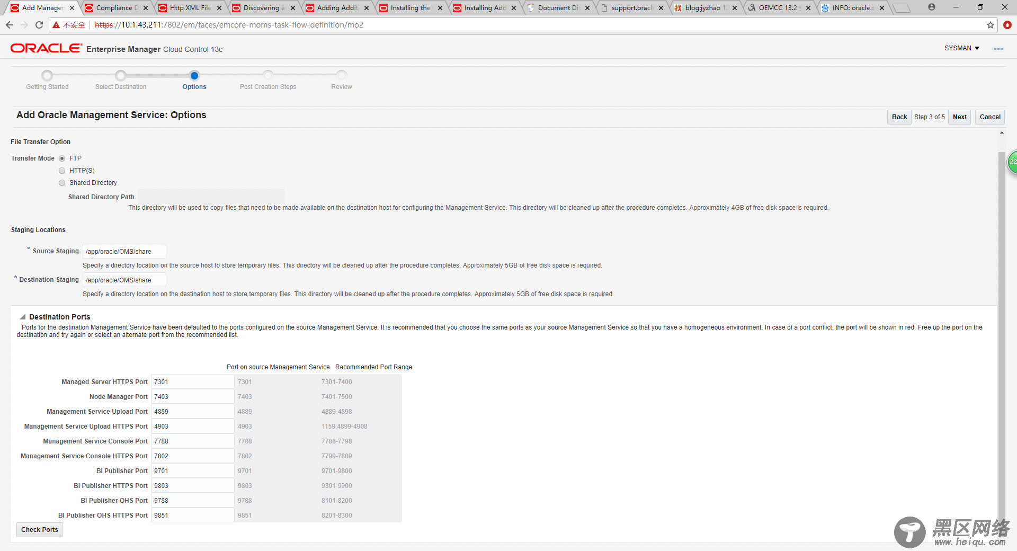The width and height of the screenshot is (1017, 551).
Task: Edit the BI Publisher OHS Port field
Action: (193, 501)
